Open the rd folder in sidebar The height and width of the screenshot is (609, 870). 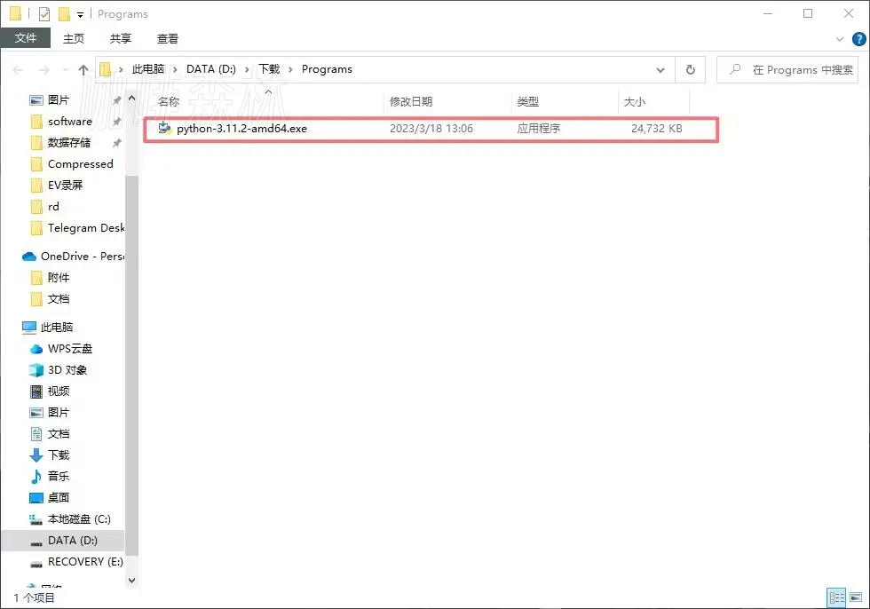tap(53, 207)
